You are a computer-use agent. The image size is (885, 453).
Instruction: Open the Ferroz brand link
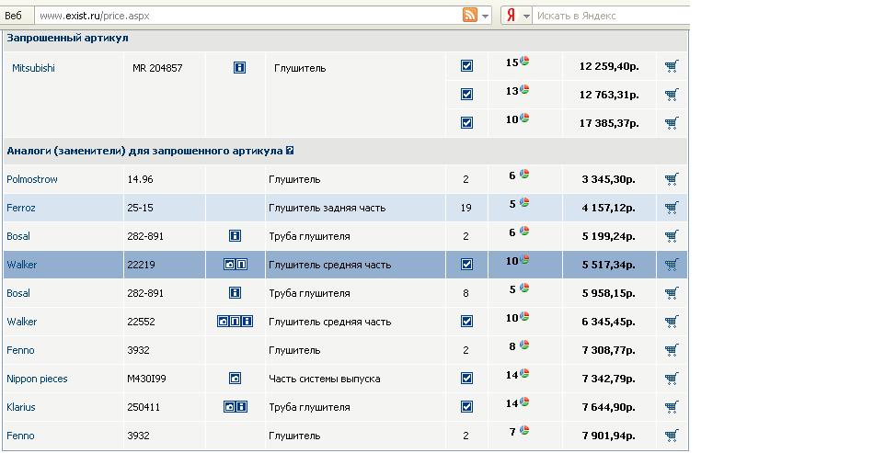[x=21, y=208]
